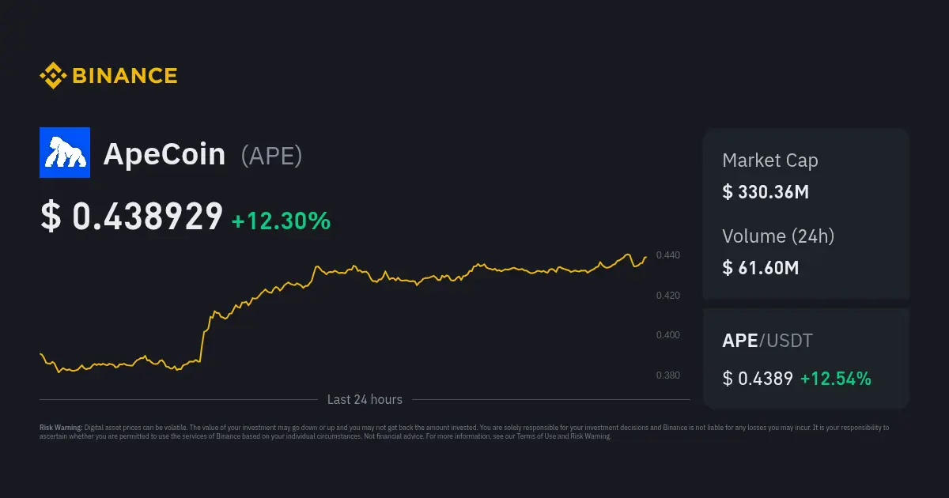The width and height of the screenshot is (949, 498).
Task: Click the Volume (24h) label
Action: (778, 236)
